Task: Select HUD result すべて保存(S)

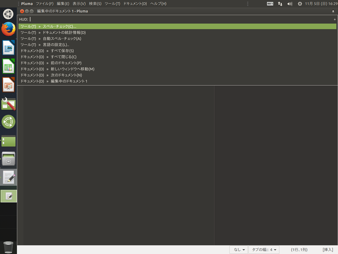Action: [177, 51]
